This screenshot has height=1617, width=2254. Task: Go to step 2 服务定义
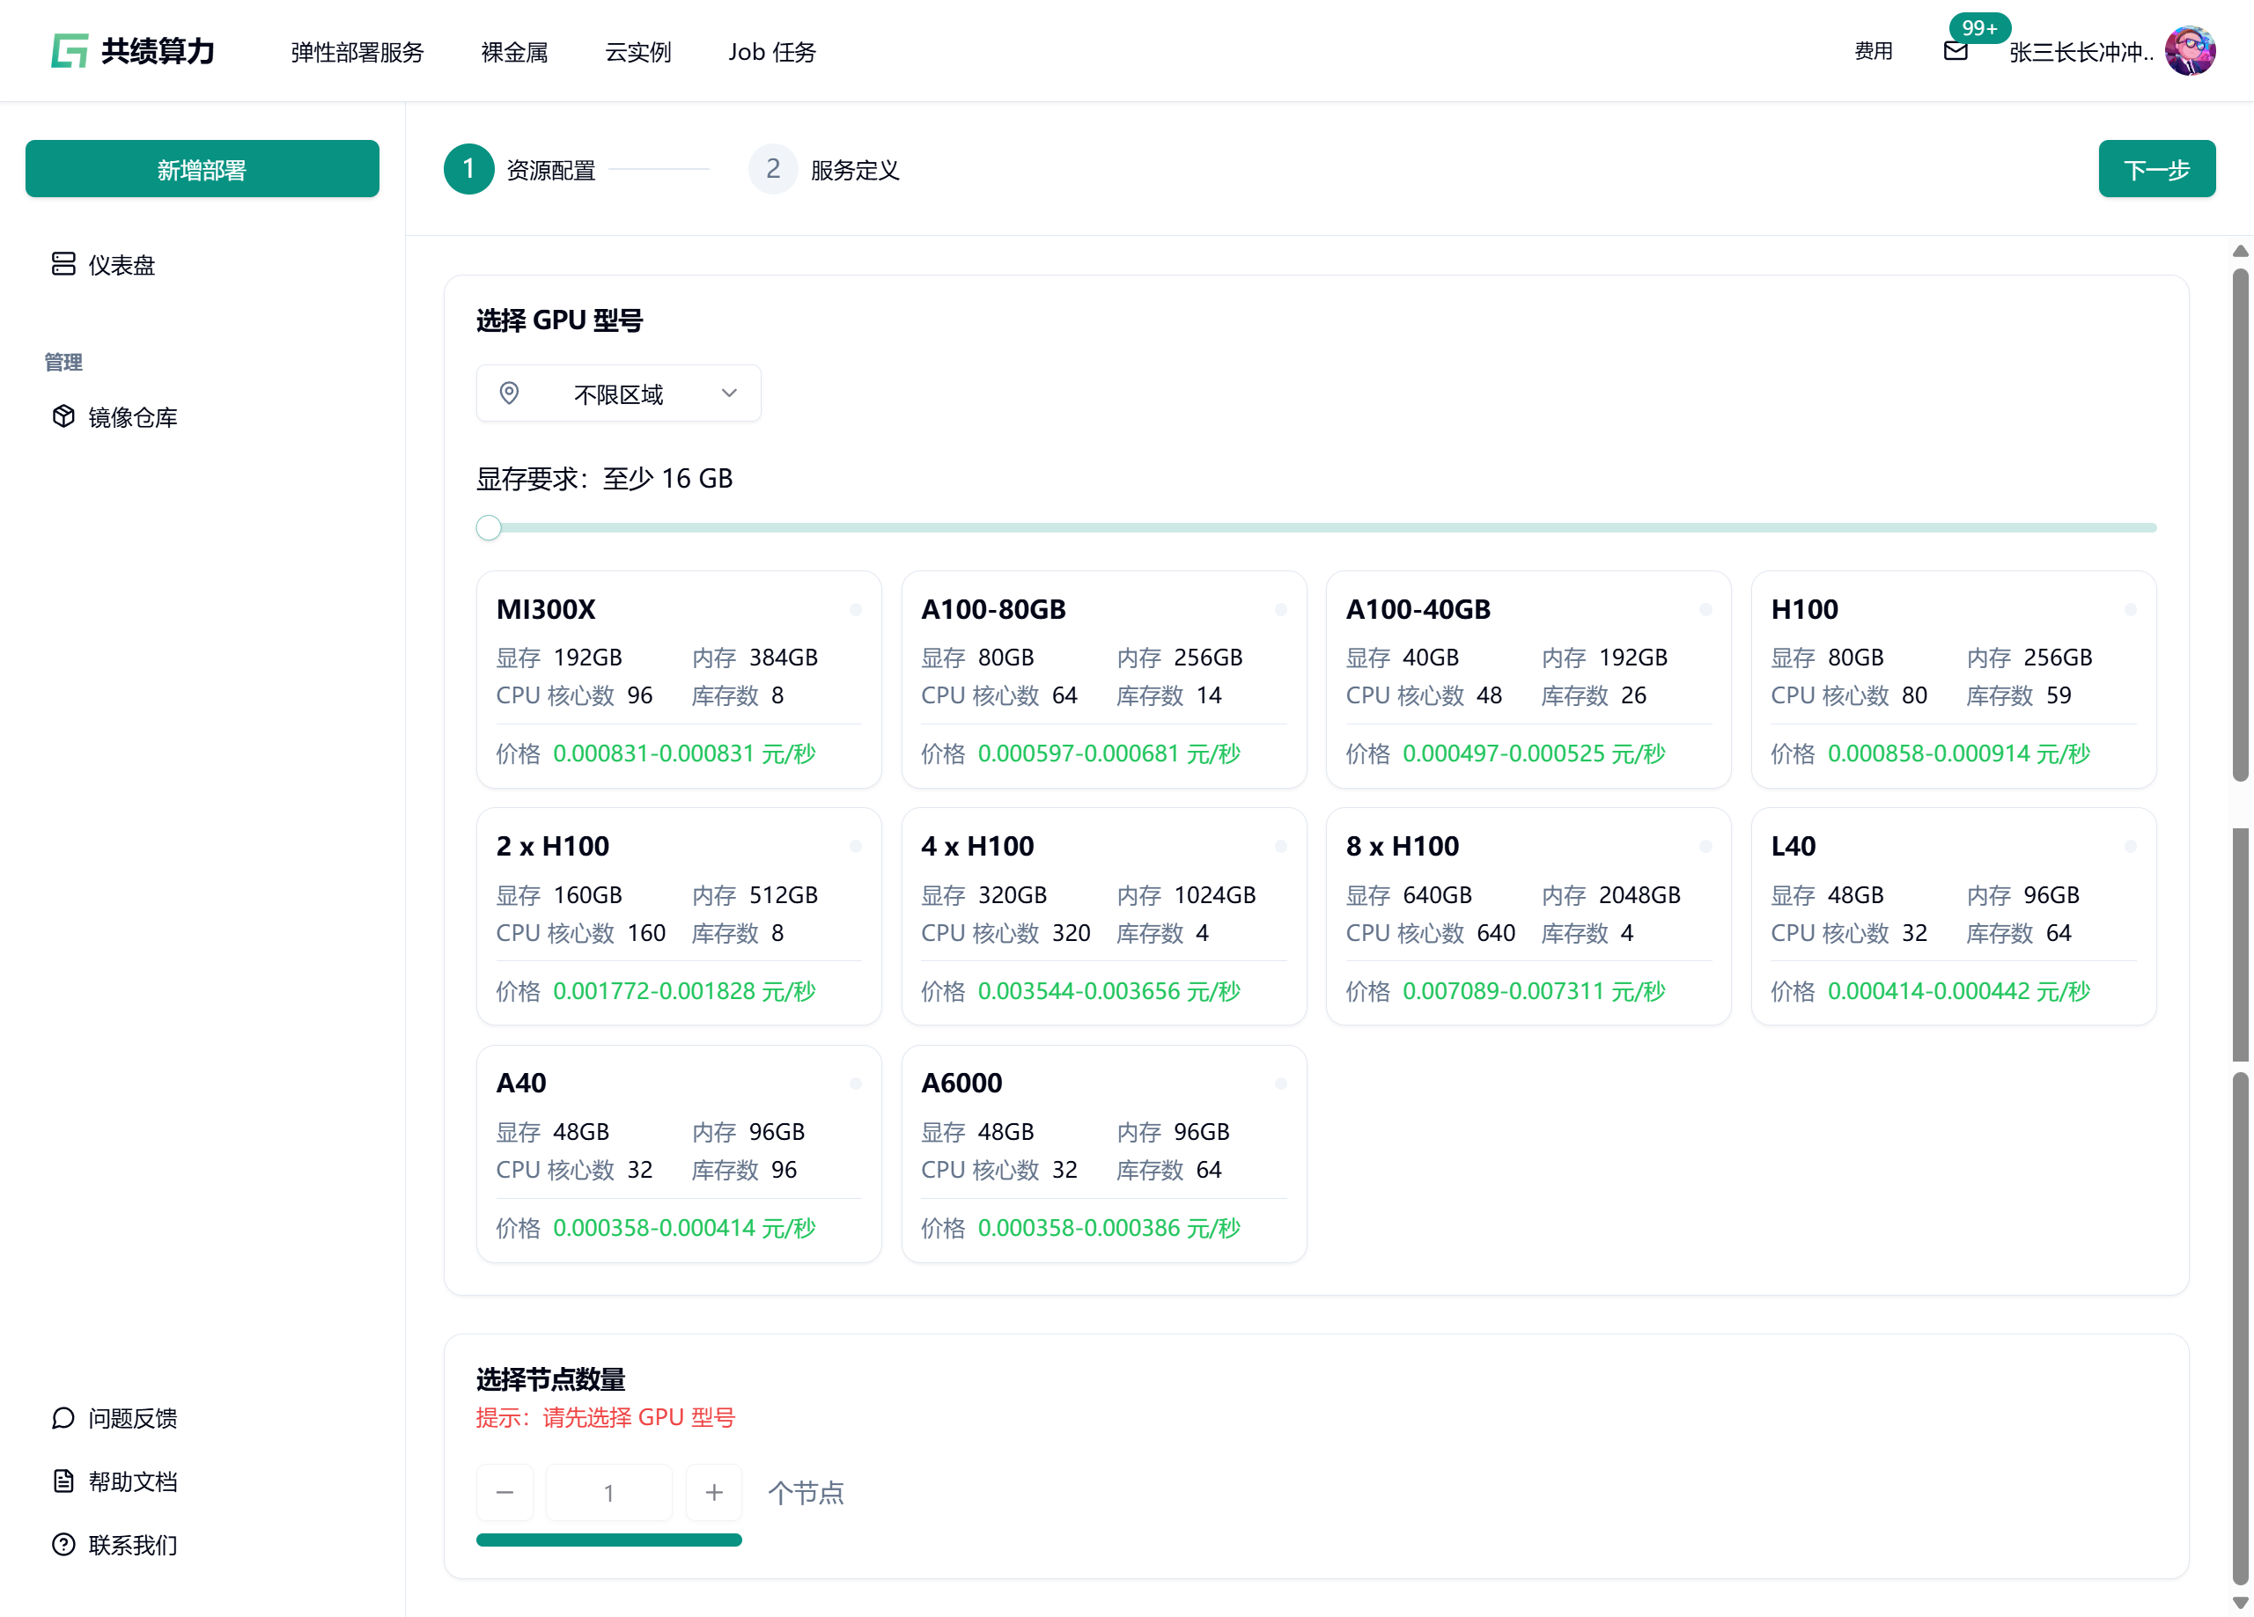click(824, 169)
